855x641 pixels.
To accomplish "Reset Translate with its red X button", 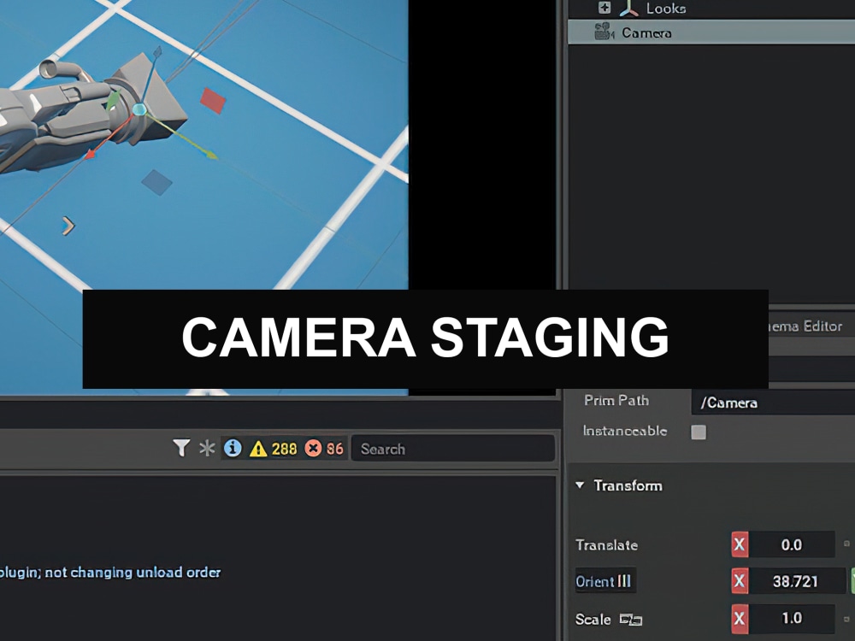I will 740,544.
